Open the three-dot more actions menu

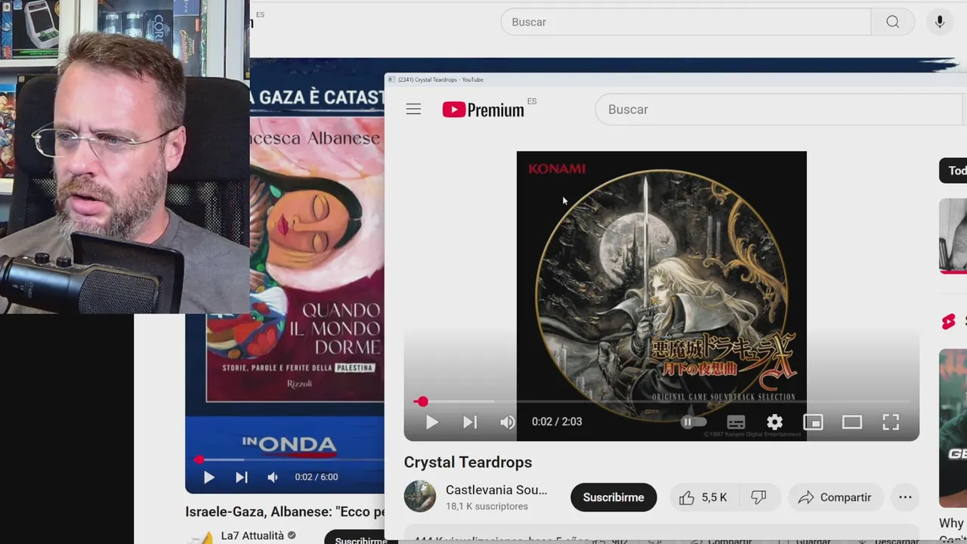pyautogui.click(x=905, y=497)
